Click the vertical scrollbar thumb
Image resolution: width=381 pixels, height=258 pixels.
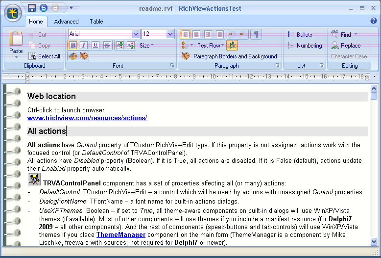[x=374, y=96]
